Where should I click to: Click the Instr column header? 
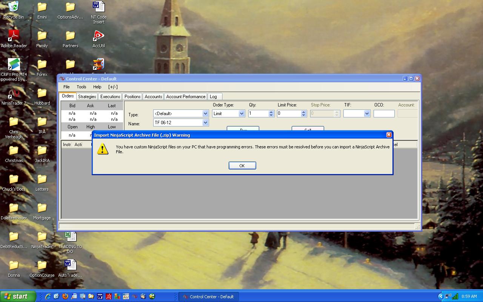67,145
